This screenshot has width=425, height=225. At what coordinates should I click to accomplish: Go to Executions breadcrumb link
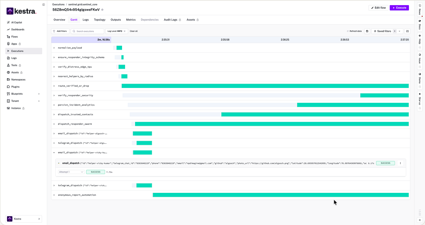tap(58, 5)
